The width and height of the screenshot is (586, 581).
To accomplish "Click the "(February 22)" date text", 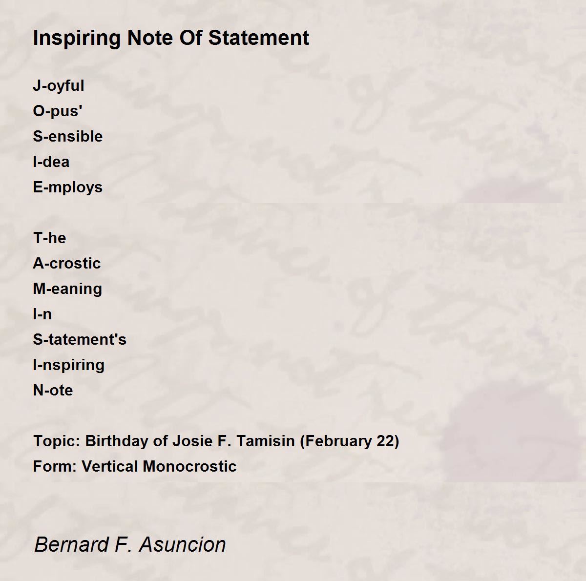I will click(x=350, y=441).
